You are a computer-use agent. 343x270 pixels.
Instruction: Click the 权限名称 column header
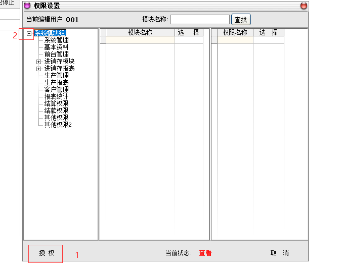click(x=235, y=32)
